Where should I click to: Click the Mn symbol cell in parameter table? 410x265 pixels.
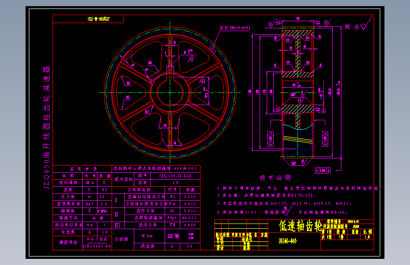[x=90, y=183]
